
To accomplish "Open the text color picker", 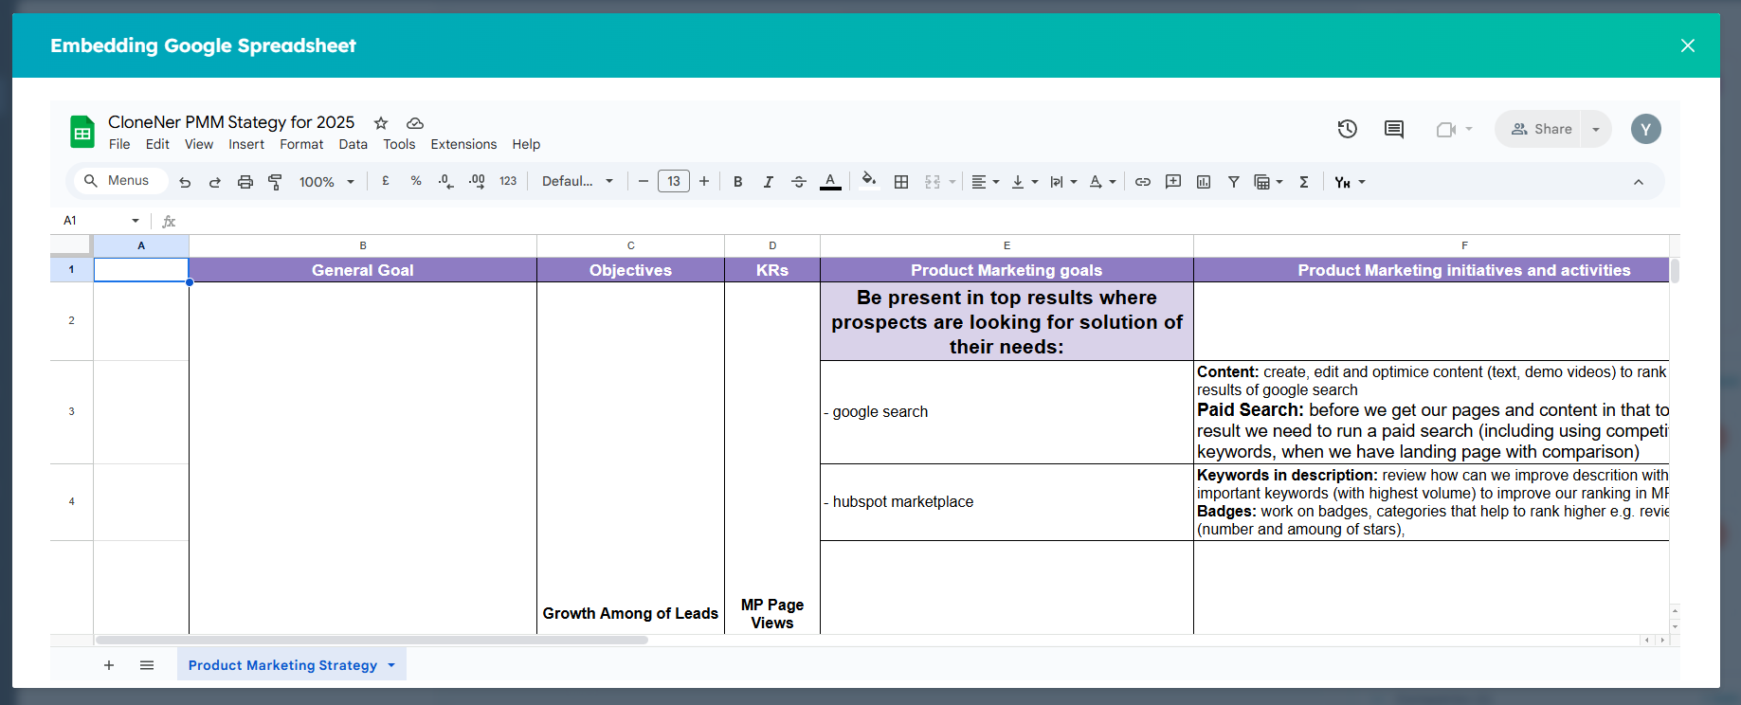I will point(830,181).
